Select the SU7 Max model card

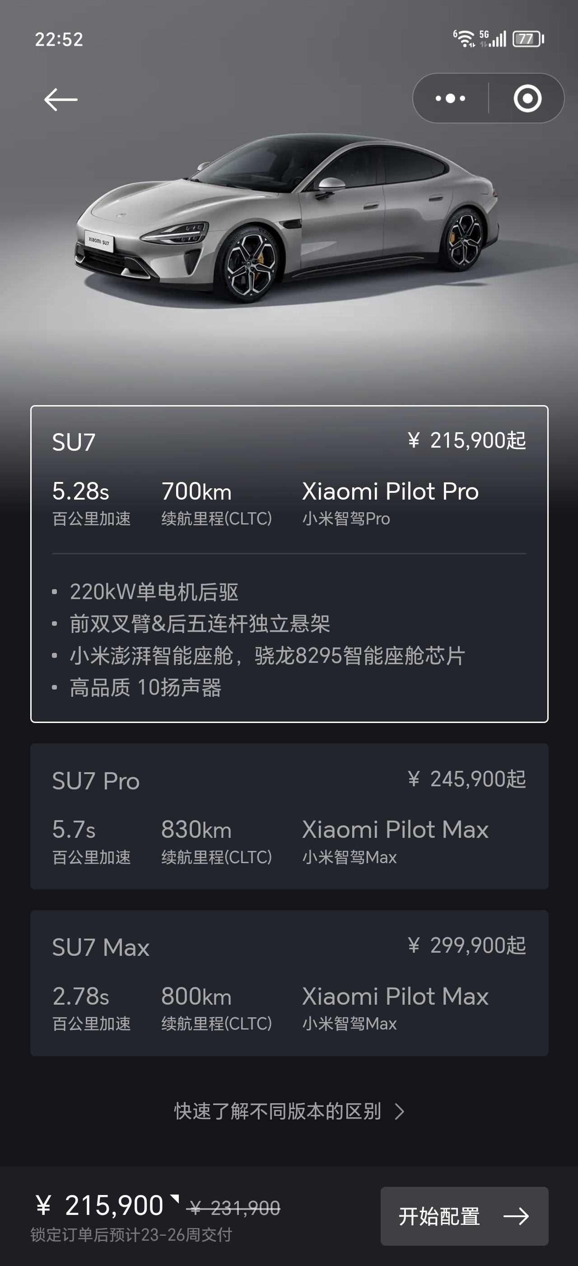[x=289, y=983]
